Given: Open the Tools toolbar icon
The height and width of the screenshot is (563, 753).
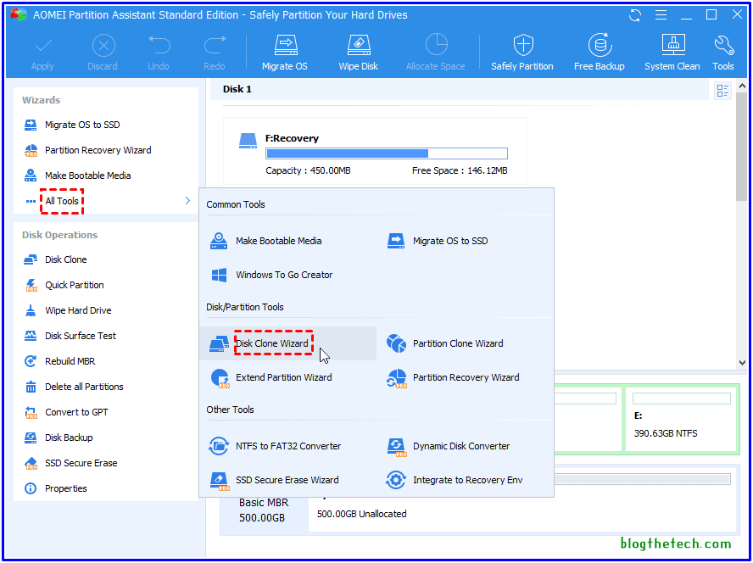Looking at the screenshot, I should [x=723, y=53].
